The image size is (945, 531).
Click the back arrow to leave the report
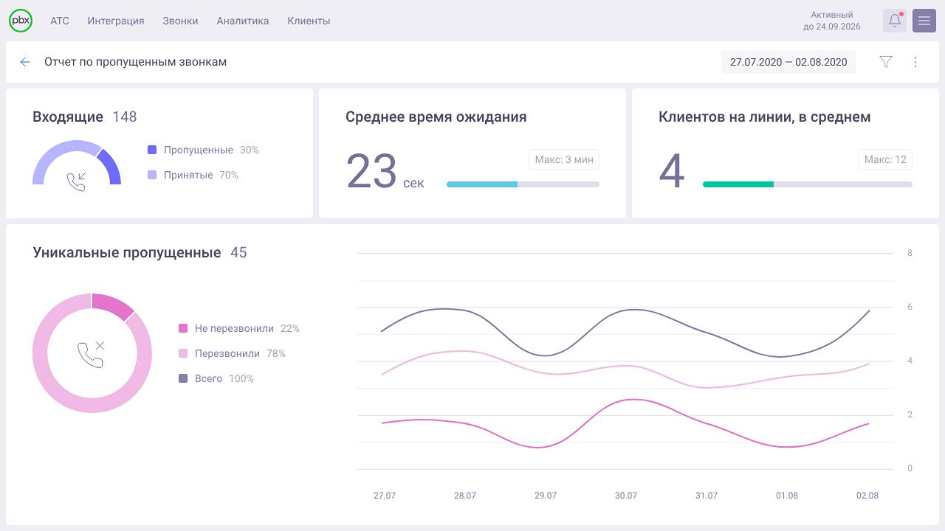[24, 62]
